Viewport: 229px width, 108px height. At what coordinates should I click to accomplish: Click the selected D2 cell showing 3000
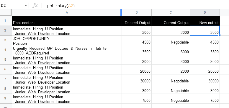tap(205, 31)
